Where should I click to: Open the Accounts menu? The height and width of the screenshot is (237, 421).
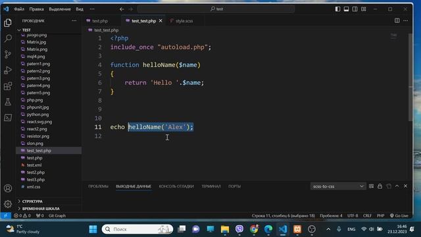tap(8, 188)
